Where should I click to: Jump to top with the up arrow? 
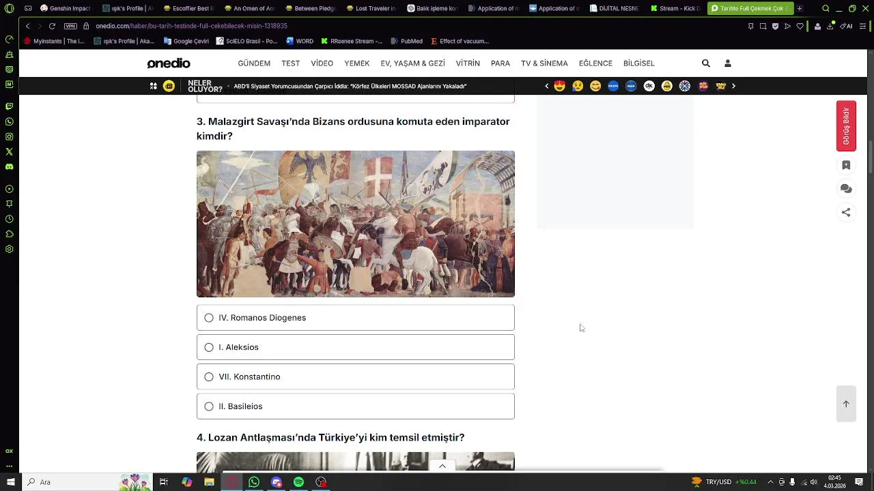point(846,404)
